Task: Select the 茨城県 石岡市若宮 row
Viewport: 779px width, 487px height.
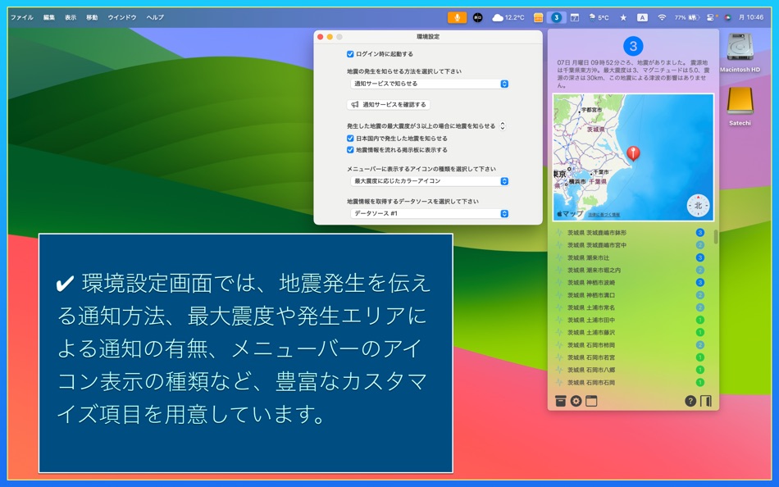Action: coord(630,357)
